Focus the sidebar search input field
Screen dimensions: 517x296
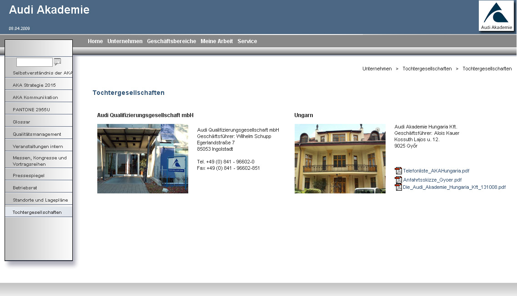[x=34, y=62]
